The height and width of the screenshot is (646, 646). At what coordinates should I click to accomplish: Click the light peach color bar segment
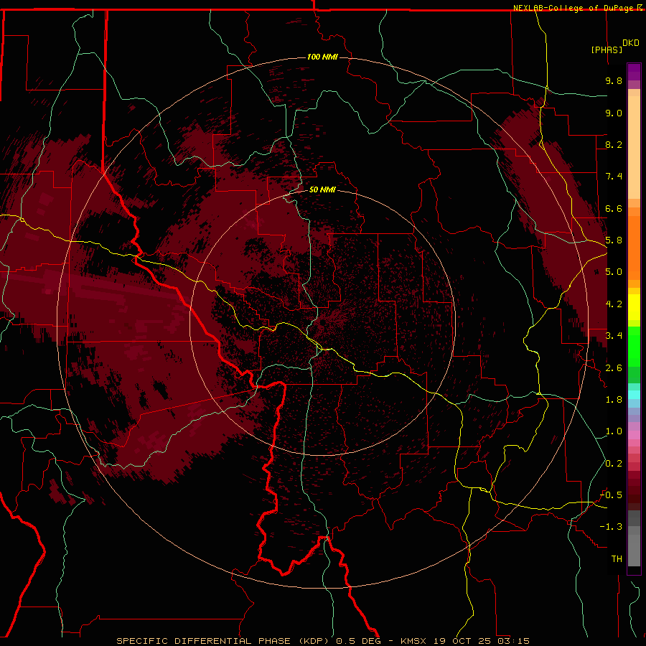click(634, 147)
